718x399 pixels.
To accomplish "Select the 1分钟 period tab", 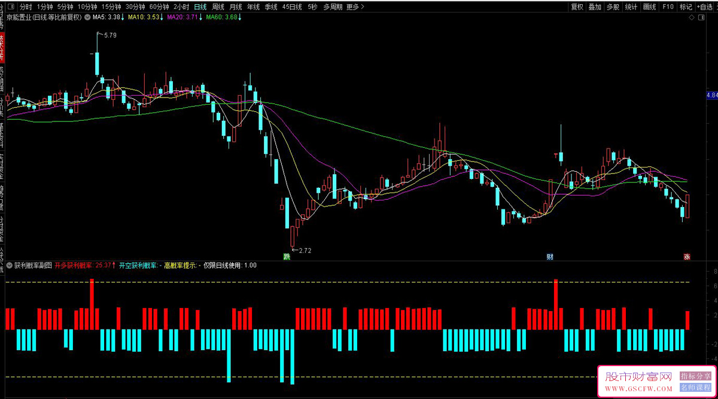I will (45, 7).
